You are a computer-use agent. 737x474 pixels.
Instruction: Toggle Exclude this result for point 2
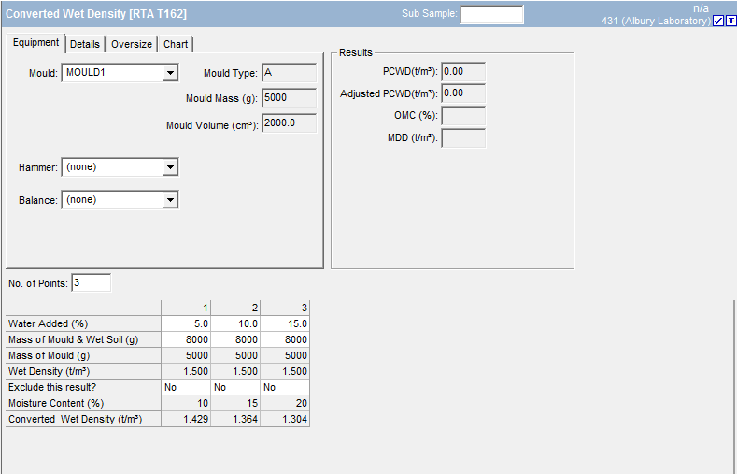pos(235,387)
